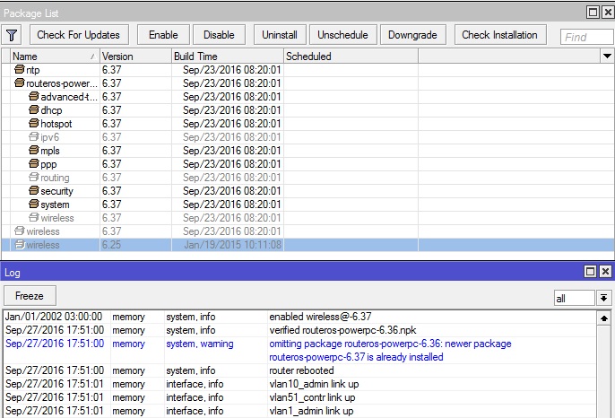
Task: Click the log filter field showing all
Action: pyautogui.click(x=574, y=298)
